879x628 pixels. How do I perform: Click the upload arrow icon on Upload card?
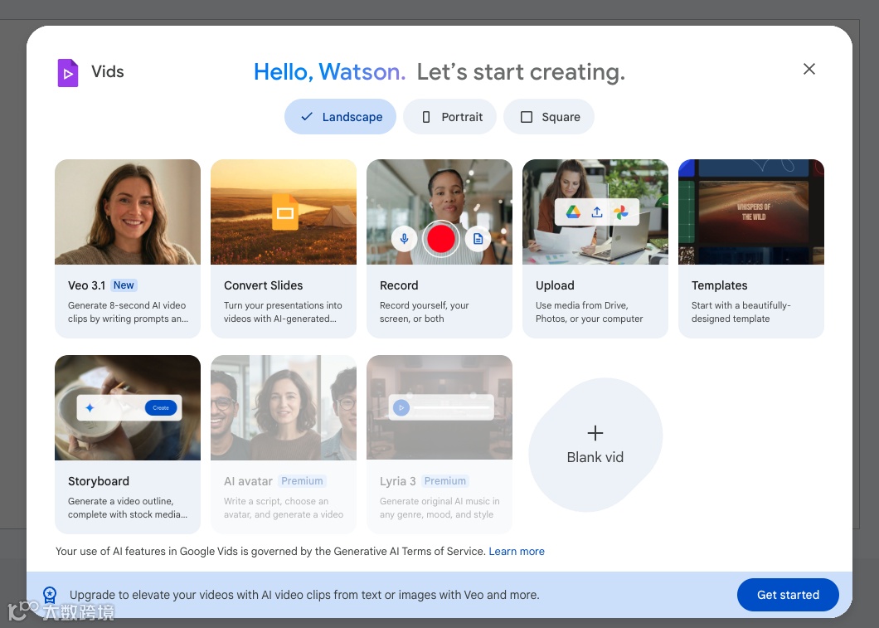[x=597, y=212]
